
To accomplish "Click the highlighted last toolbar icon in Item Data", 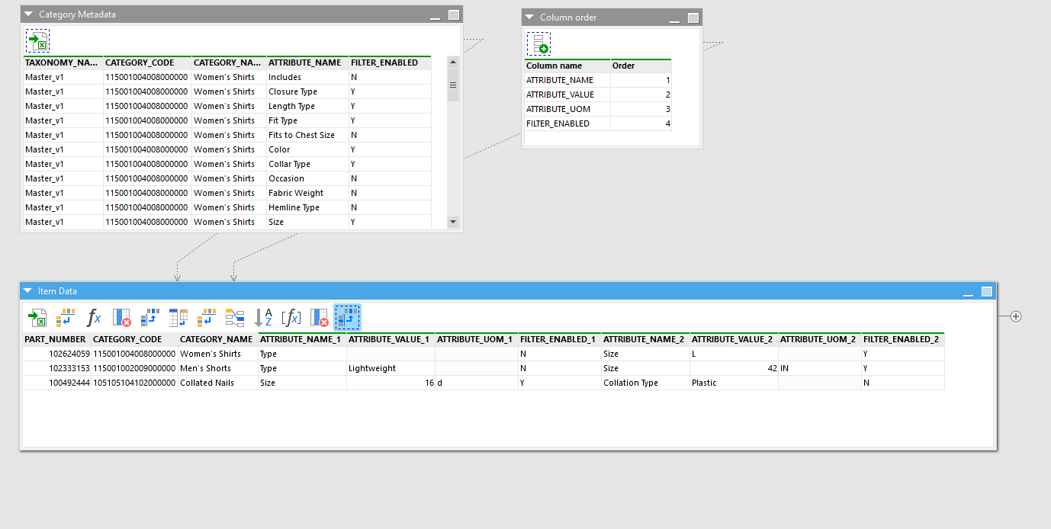I will [x=347, y=317].
